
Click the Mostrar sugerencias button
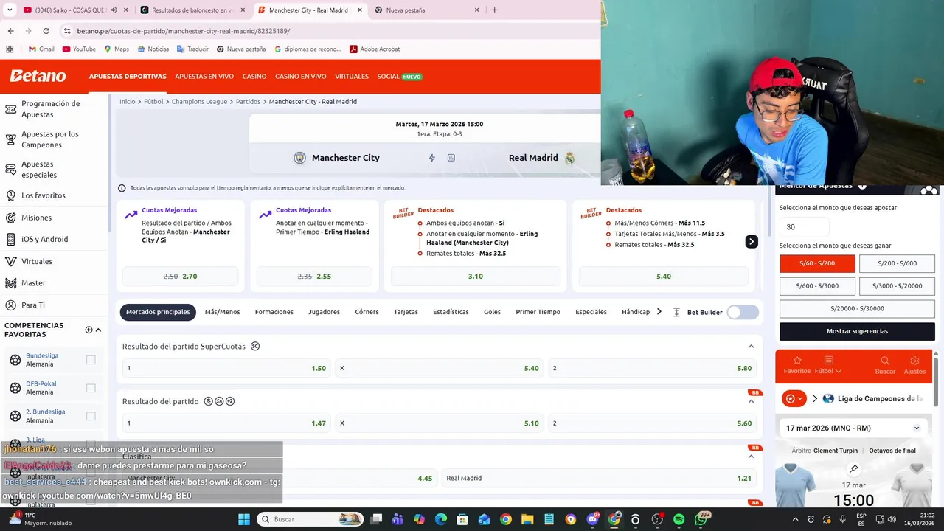point(857,331)
